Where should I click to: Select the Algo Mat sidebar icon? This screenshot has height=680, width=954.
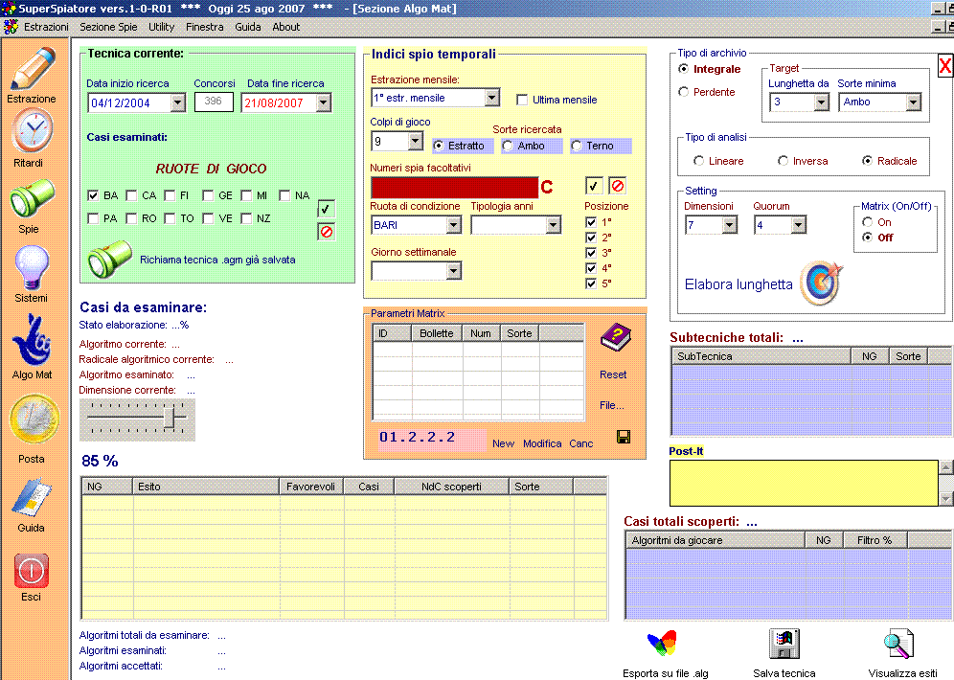[x=32, y=340]
